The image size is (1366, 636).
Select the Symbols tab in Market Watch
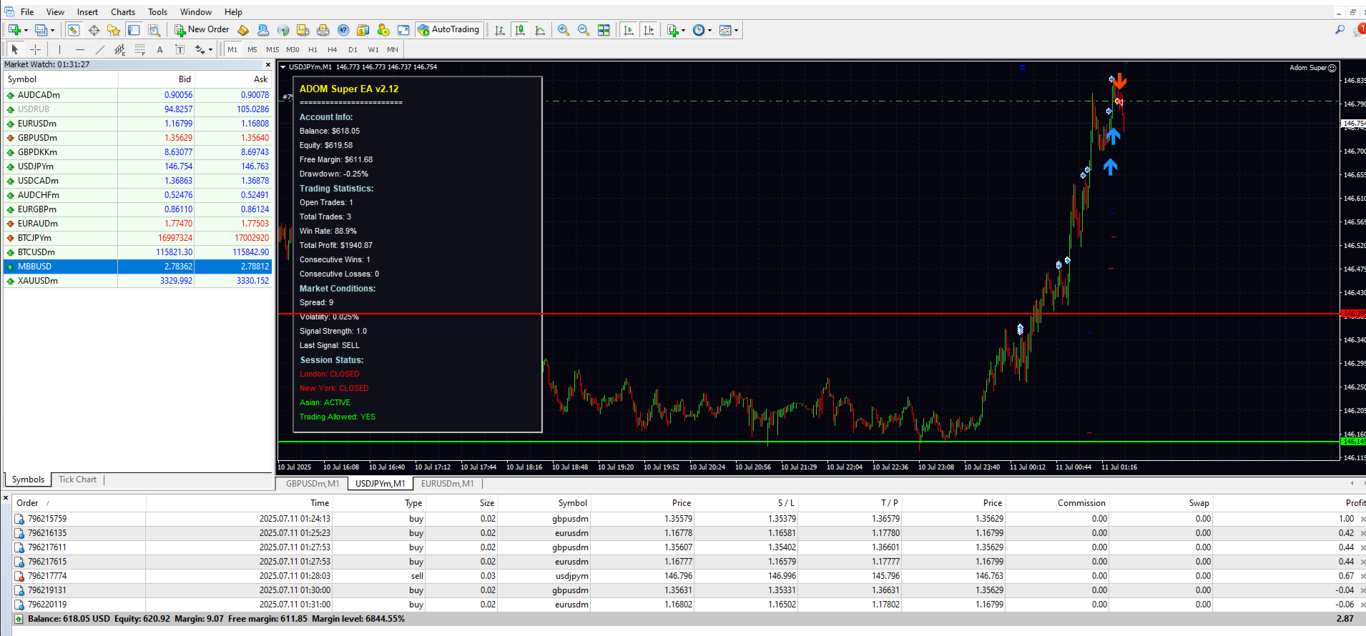pyautogui.click(x=28, y=480)
